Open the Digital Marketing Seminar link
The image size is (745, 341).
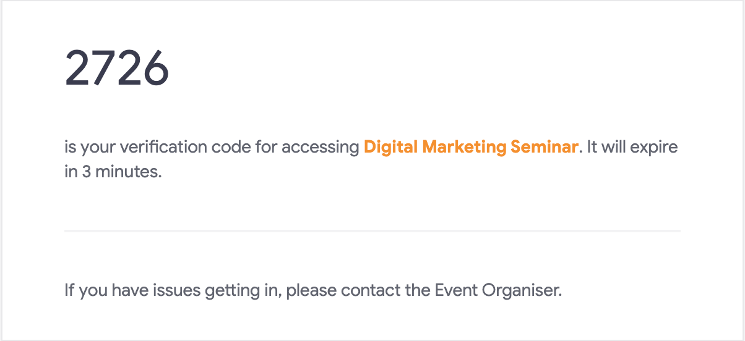(x=471, y=148)
